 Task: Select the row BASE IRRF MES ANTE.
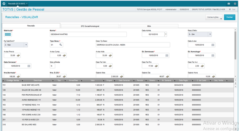(x=118, y=85)
